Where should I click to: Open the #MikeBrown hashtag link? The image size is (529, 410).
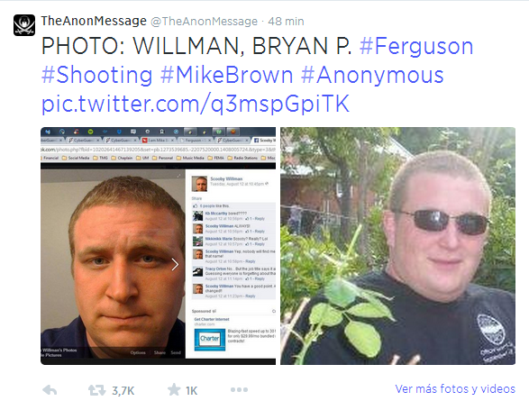coord(226,75)
